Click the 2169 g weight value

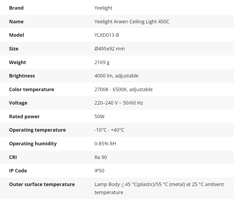[x=102, y=62]
